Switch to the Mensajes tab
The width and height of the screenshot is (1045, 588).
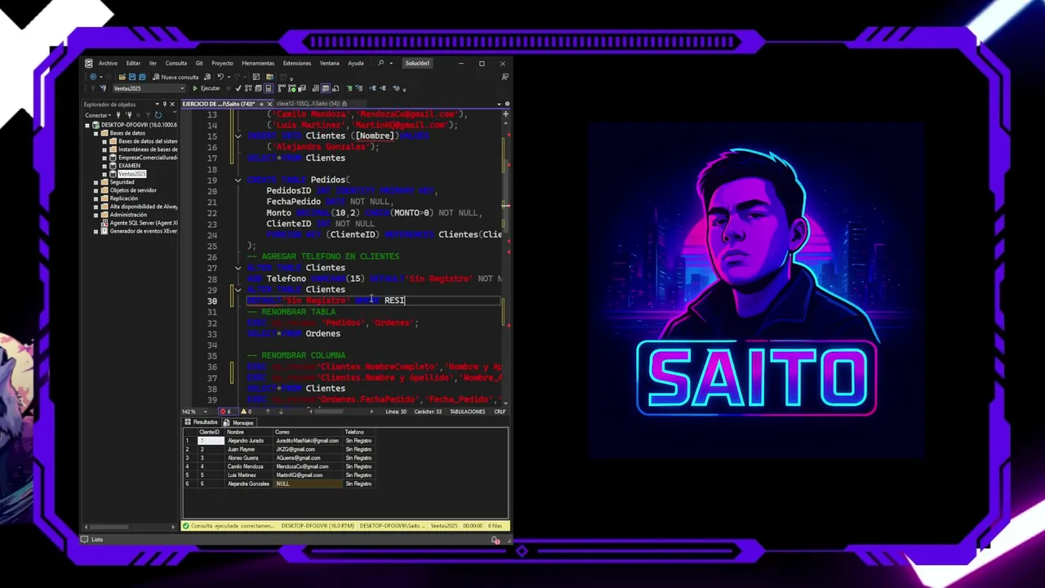239,422
